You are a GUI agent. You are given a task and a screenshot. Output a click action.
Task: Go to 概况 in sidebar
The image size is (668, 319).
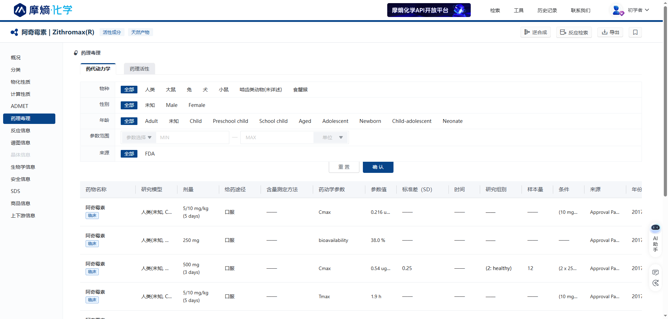click(x=16, y=58)
